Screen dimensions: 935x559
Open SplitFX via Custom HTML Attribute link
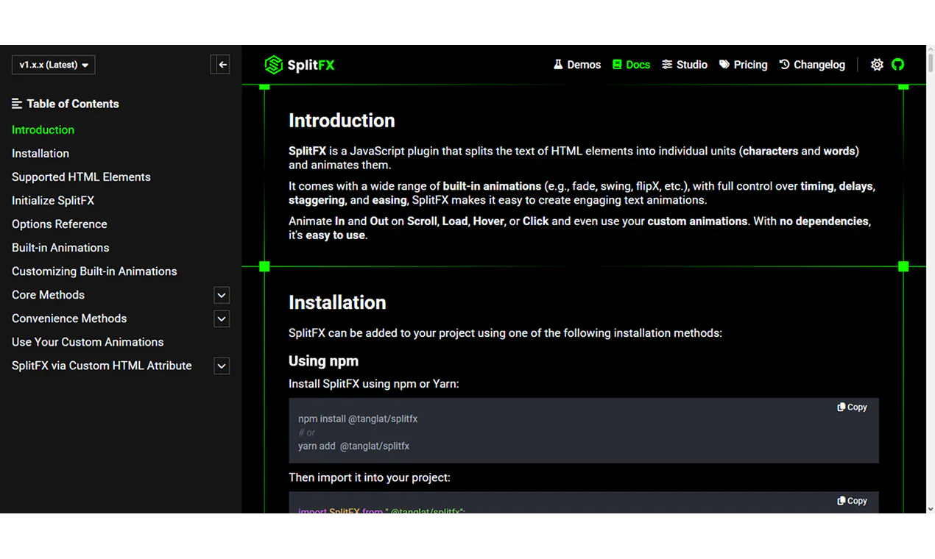[102, 366]
